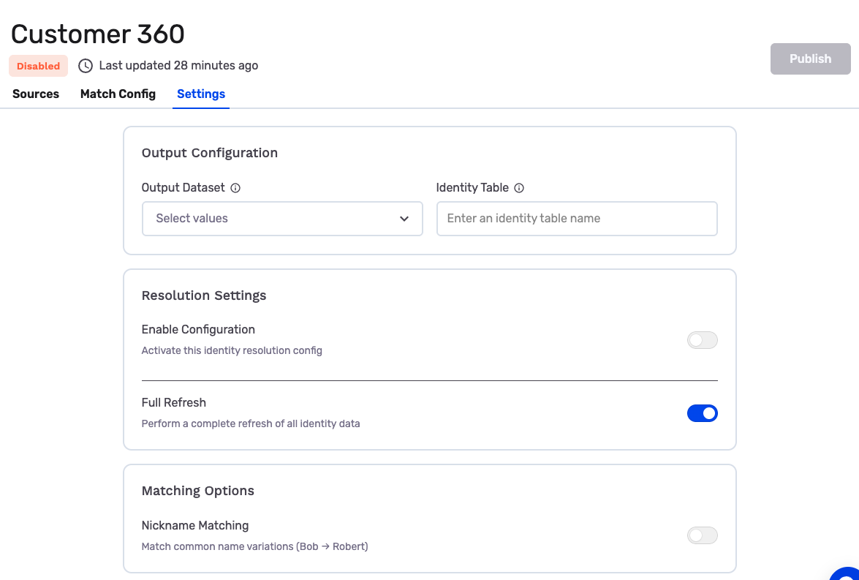Select the Settings tab
The height and width of the screenshot is (580, 859).
(201, 94)
